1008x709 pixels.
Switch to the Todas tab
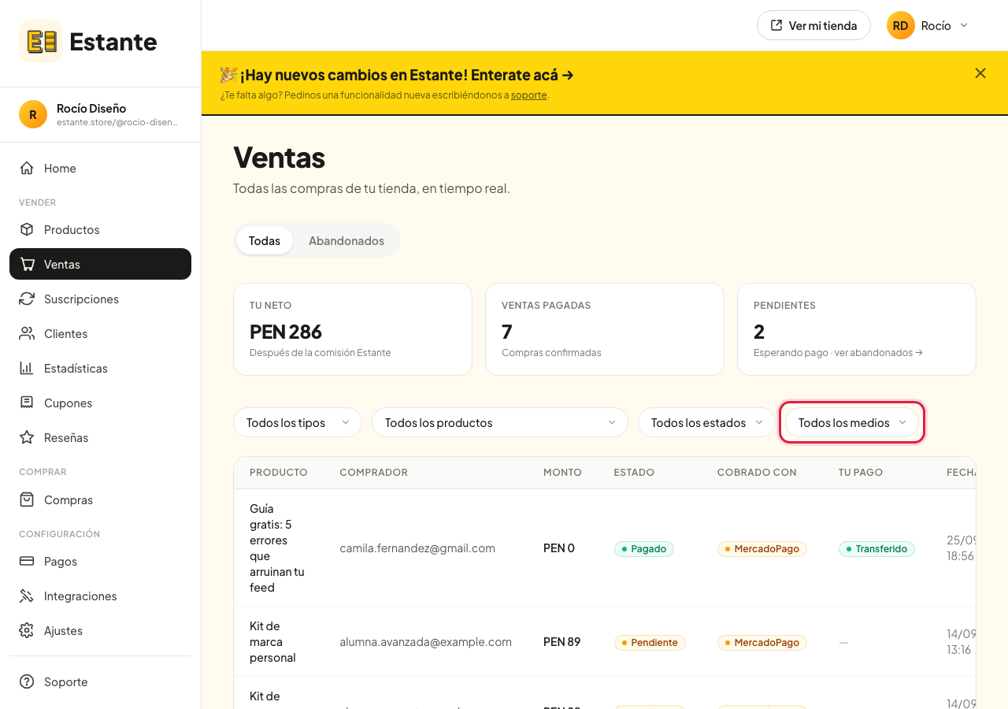tap(265, 240)
